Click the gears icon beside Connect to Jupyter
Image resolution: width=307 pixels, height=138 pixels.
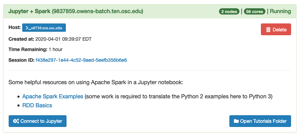(x=16, y=121)
